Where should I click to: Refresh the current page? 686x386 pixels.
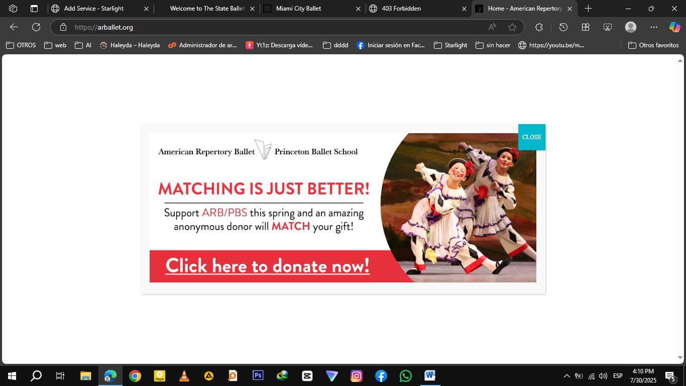36,27
